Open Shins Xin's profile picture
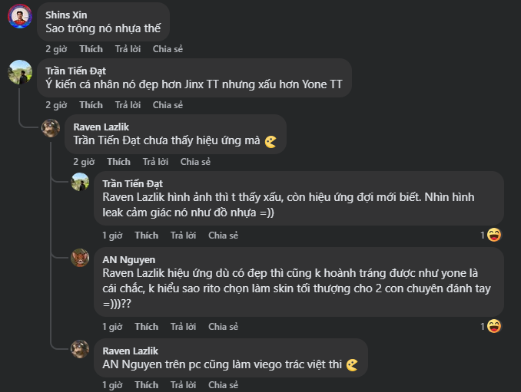This screenshot has height=392, width=521. click(x=20, y=16)
